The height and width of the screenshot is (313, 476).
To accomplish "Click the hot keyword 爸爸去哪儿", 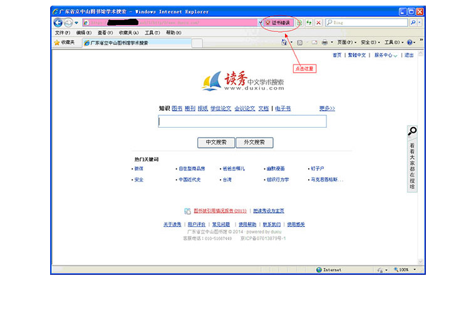I will tap(234, 168).
